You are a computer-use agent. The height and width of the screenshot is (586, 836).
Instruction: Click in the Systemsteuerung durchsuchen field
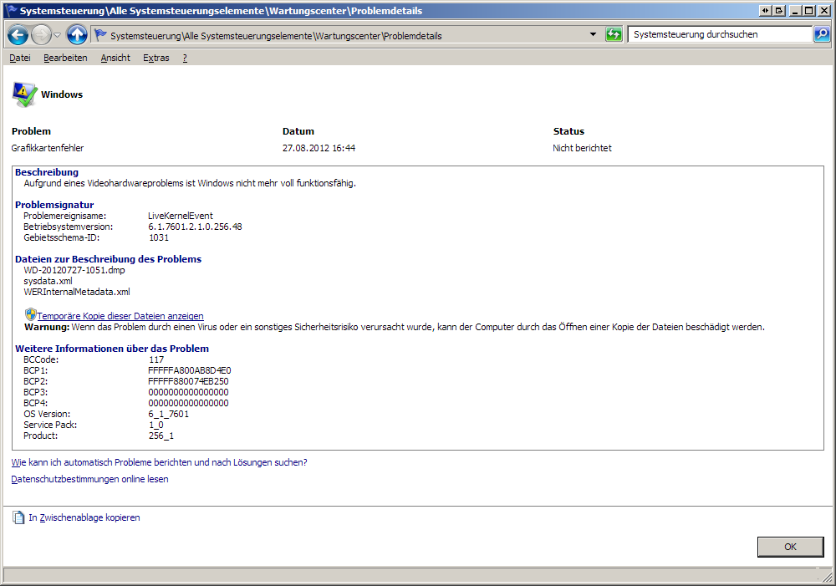720,34
